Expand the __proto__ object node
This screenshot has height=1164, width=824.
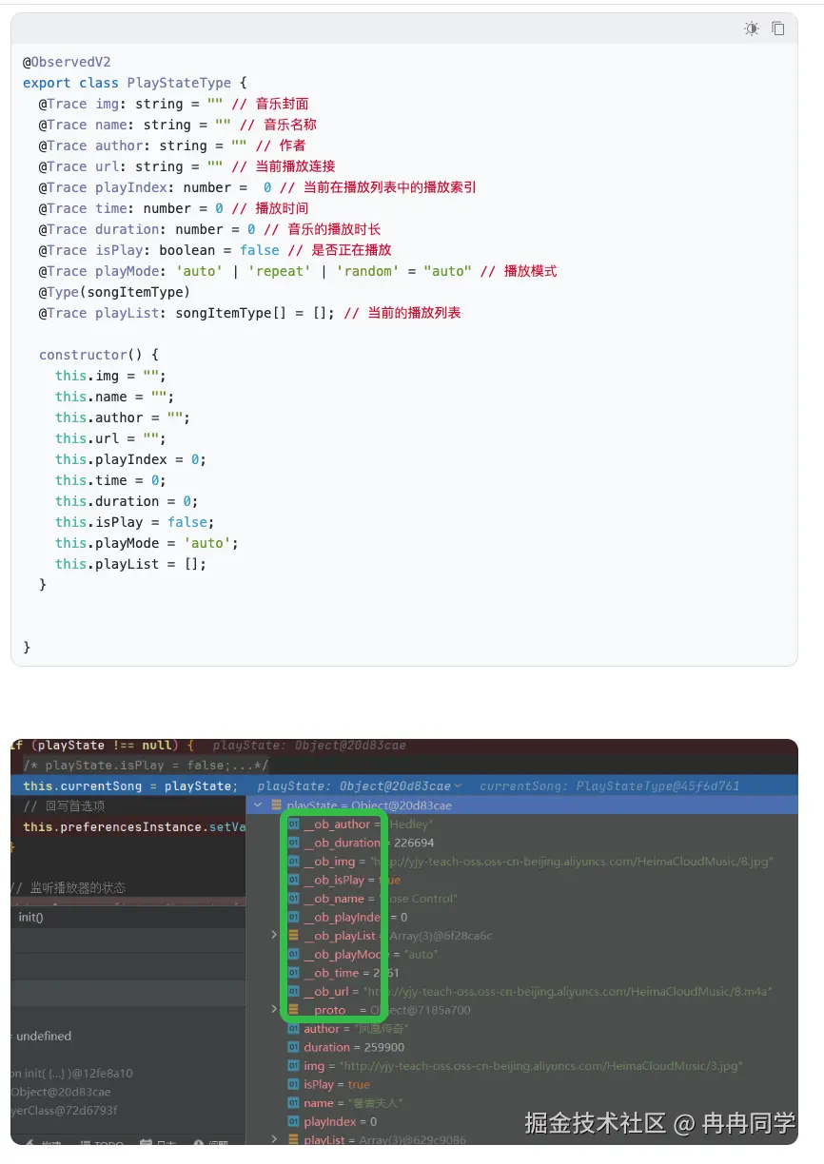(x=275, y=1010)
